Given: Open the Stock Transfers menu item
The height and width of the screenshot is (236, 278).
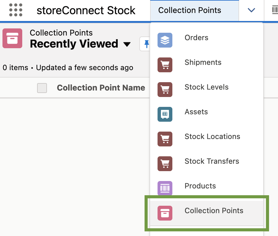Looking at the screenshot, I should [x=212, y=161].
